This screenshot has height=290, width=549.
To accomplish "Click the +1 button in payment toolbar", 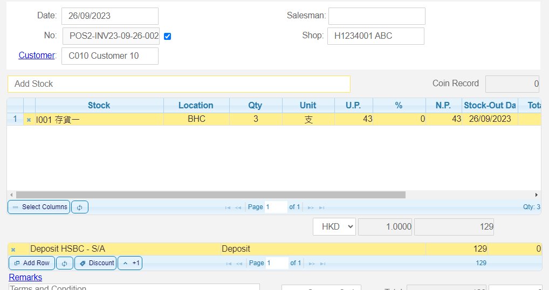I will tap(130, 263).
